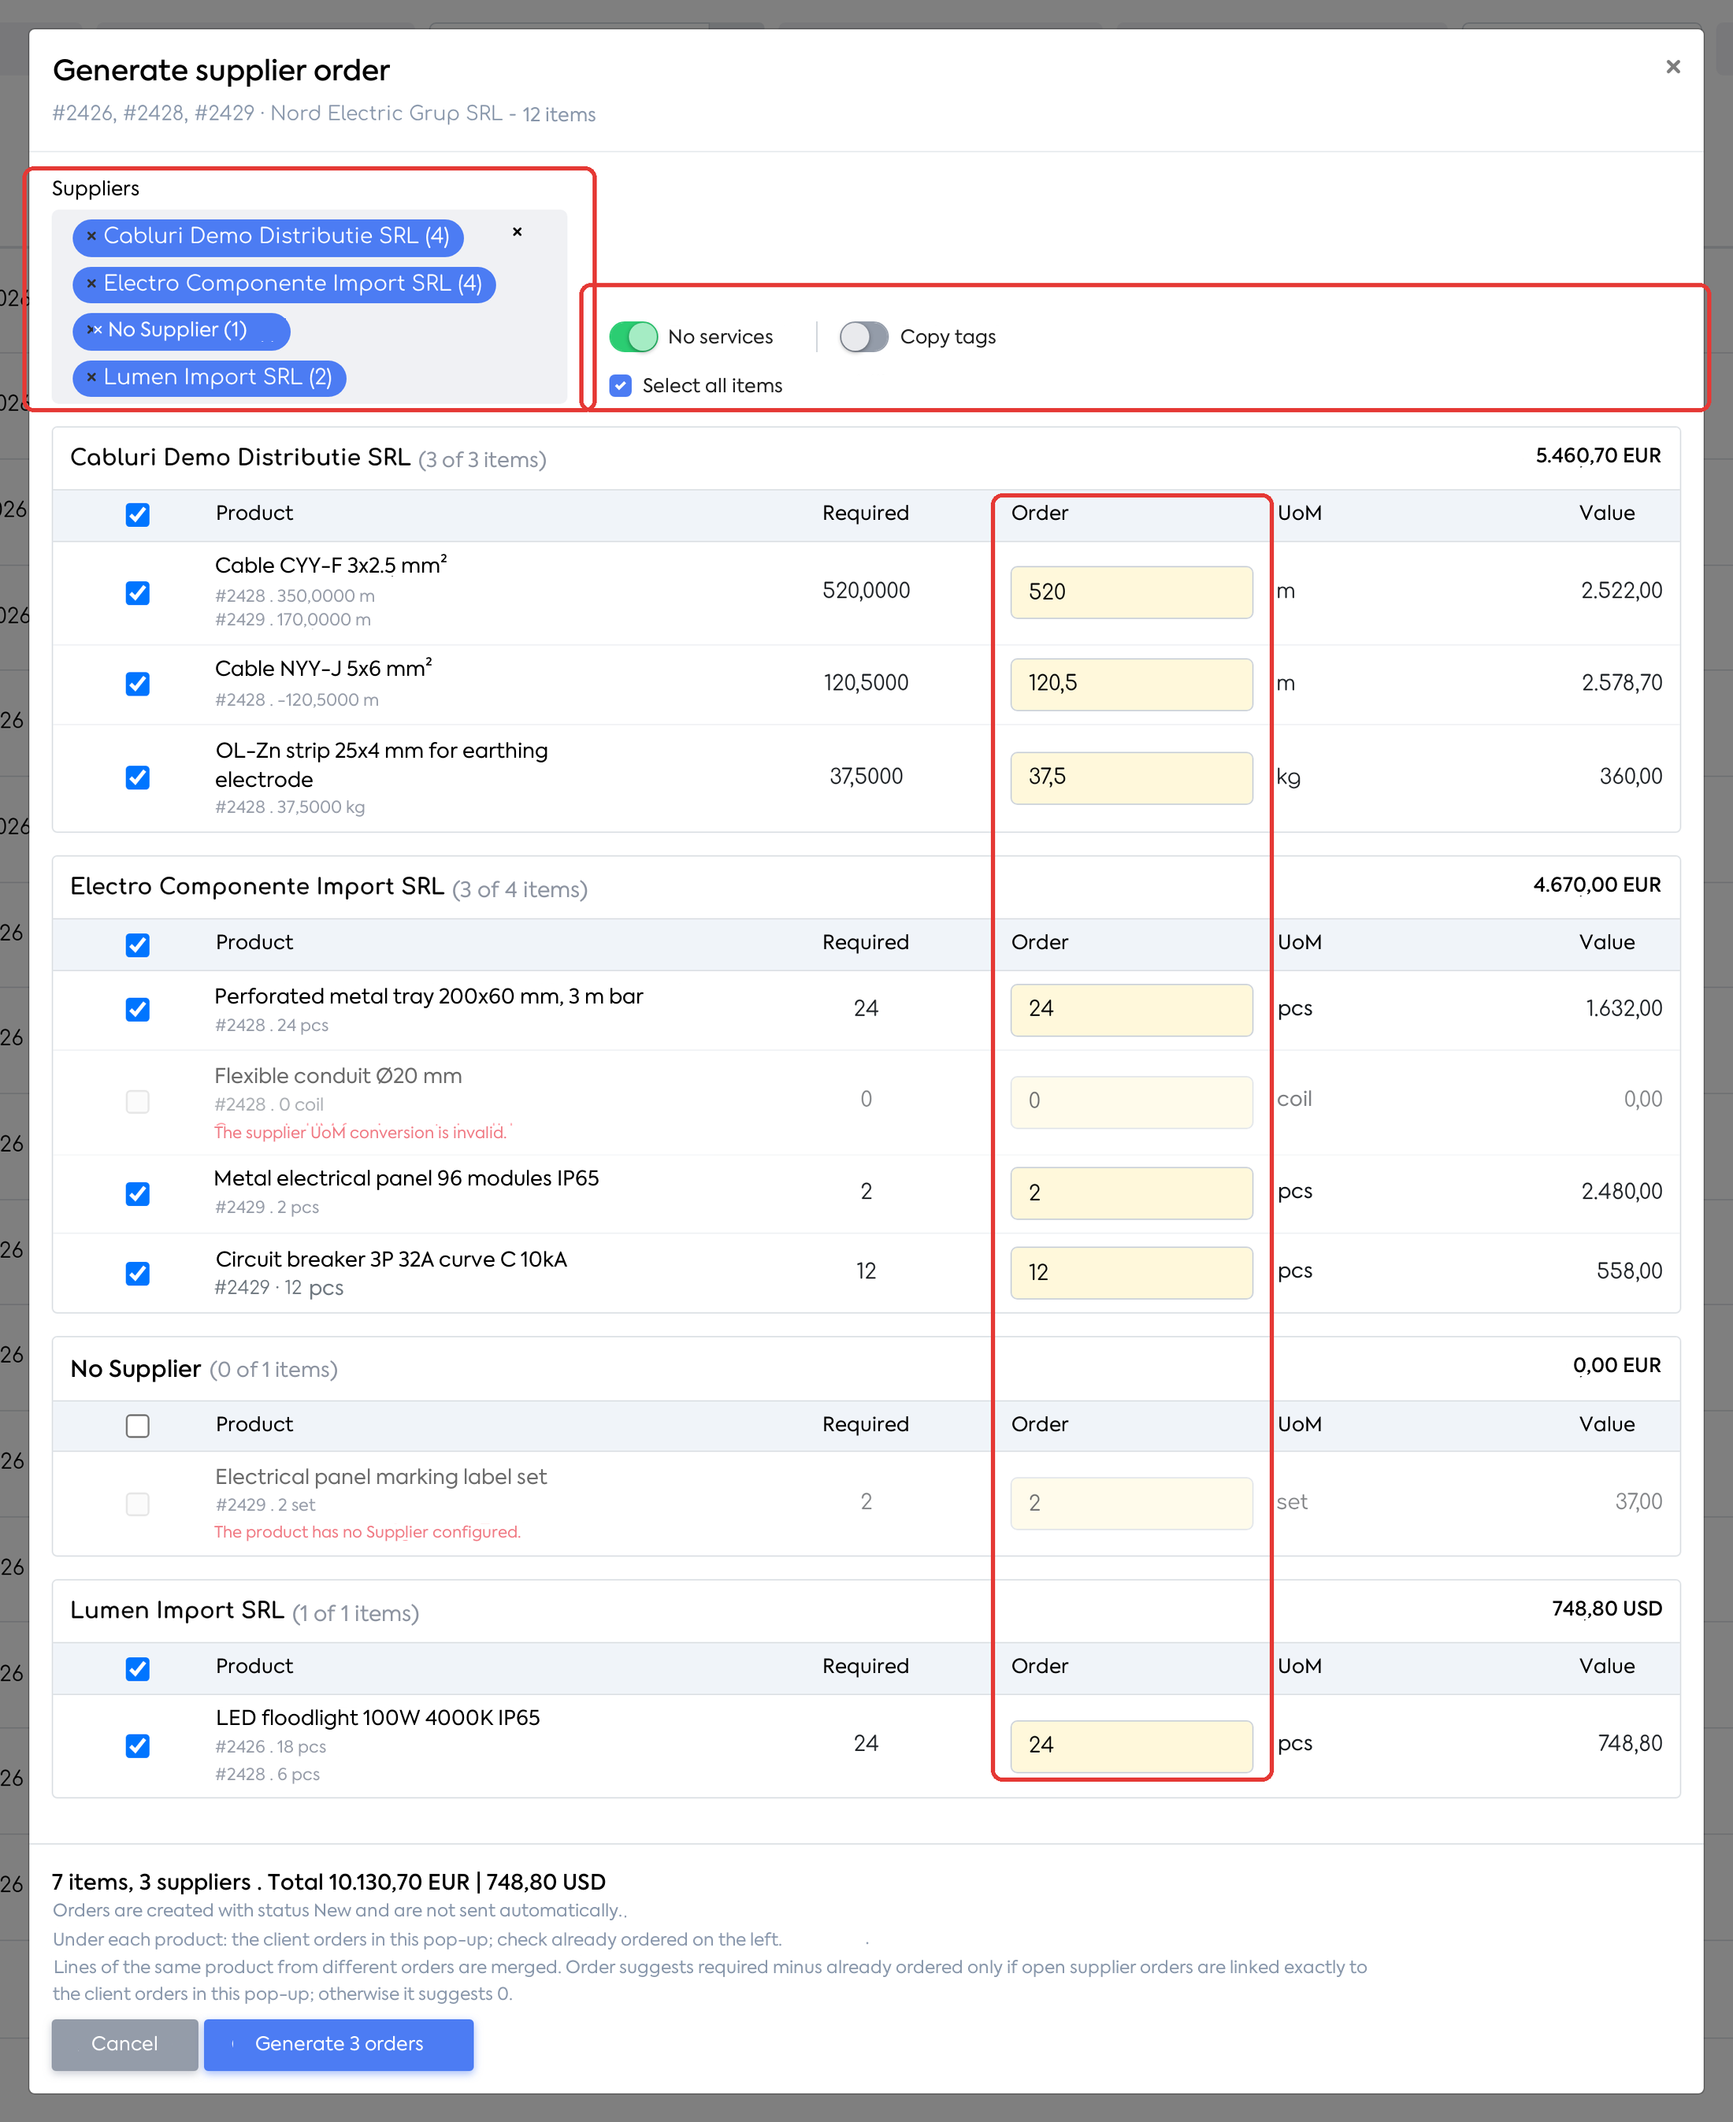Edit order quantity for Perforated metal tray
The image size is (1733, 2122).
click(x=1131, y=1009)
